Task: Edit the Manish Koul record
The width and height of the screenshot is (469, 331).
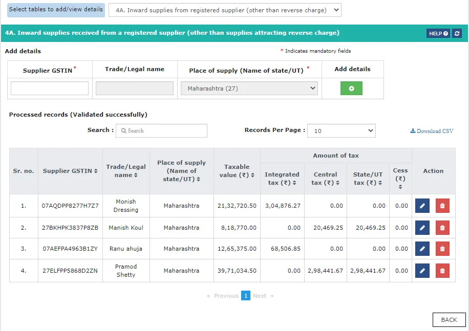Action: [422, 228]
